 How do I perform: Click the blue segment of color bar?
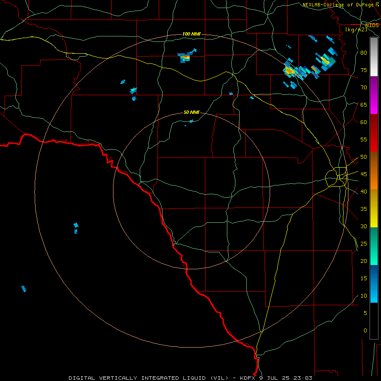tap(374, 284)
